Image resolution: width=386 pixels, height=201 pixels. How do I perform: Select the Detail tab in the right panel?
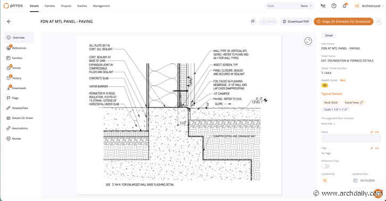coord(329,36)
